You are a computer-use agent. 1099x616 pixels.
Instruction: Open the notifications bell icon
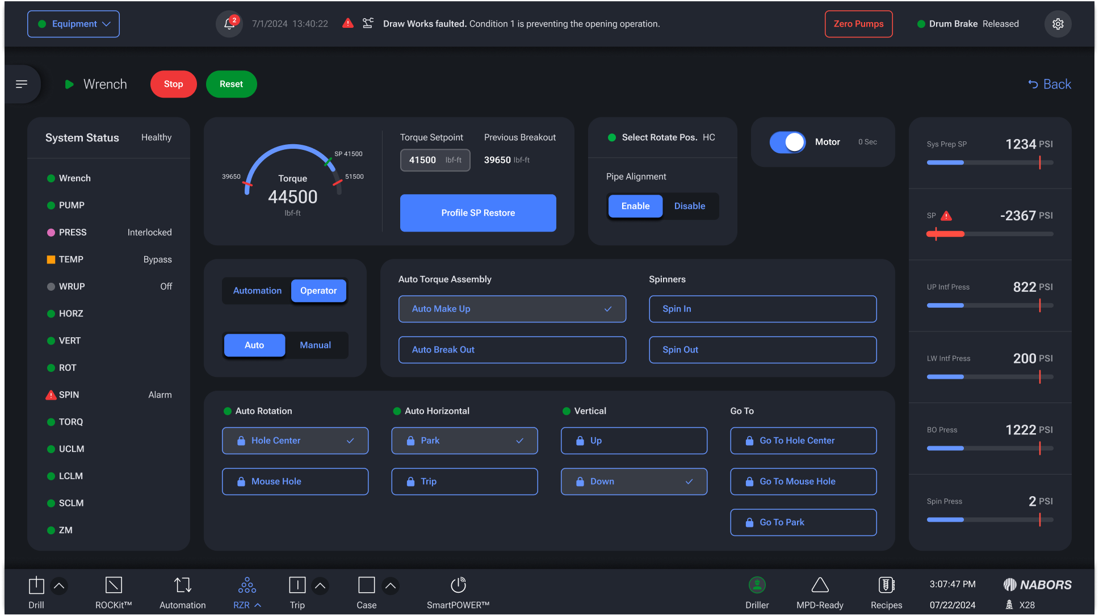coord(229,24)
